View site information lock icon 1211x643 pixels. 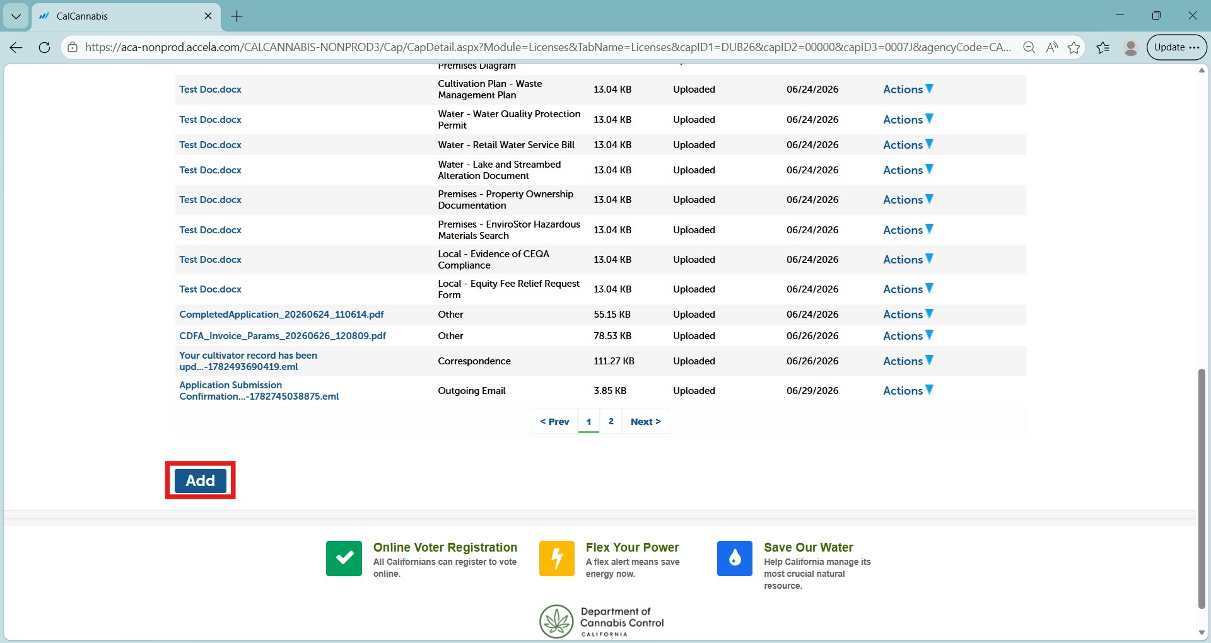[73, 47]
